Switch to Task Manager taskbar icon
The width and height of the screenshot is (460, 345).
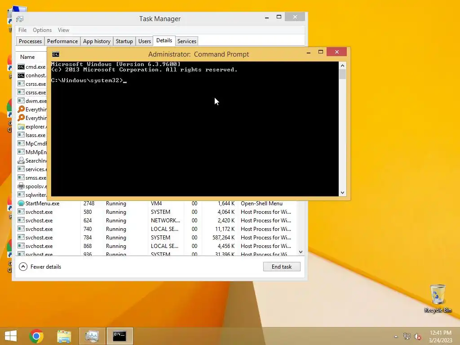click(92, 336)
